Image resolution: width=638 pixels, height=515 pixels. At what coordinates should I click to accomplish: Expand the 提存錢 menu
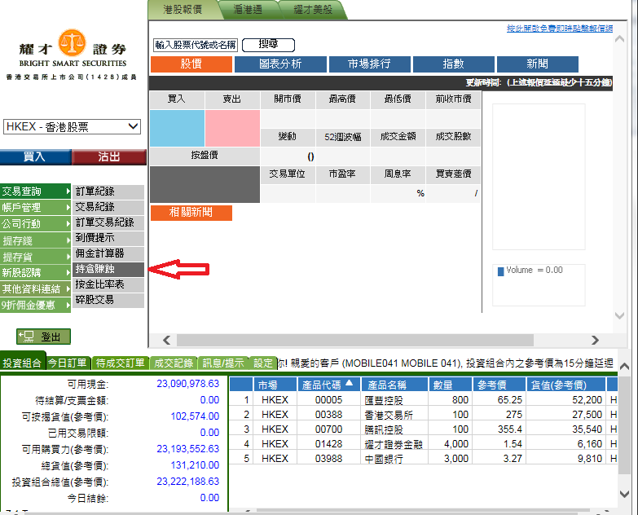[35, 240]
